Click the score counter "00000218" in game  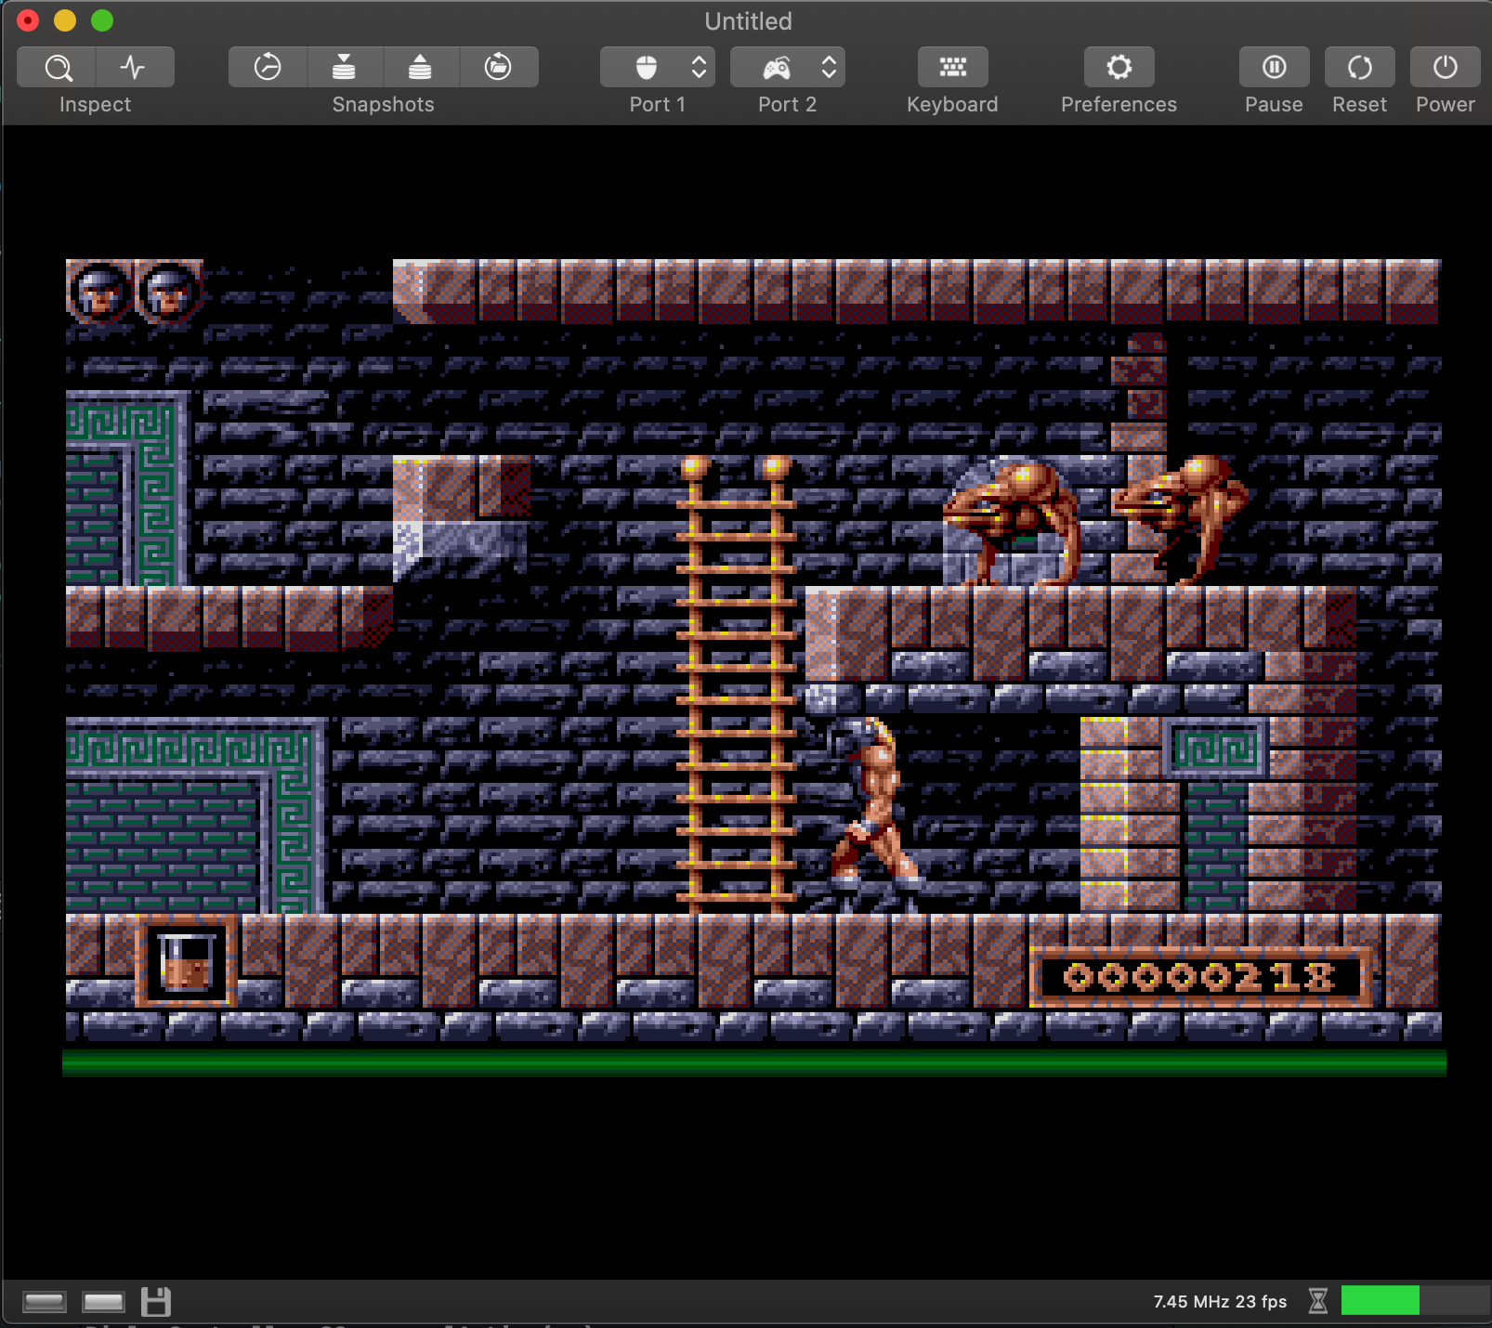pyautogui.click(x=1199, y=977)
